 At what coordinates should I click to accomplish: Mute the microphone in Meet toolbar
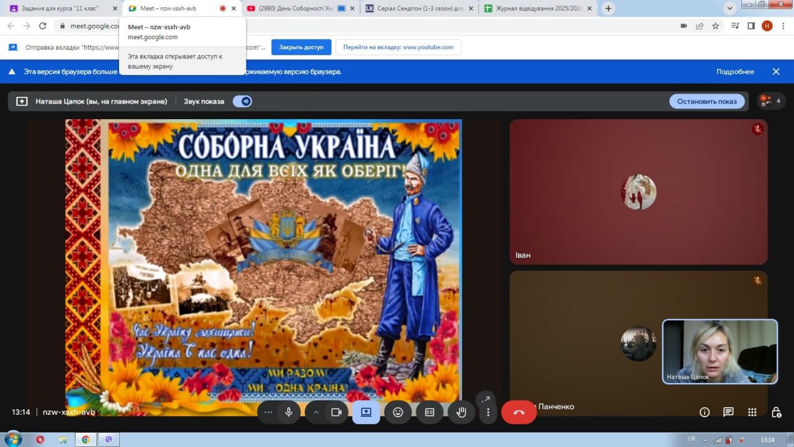click(x=288, y=412)
